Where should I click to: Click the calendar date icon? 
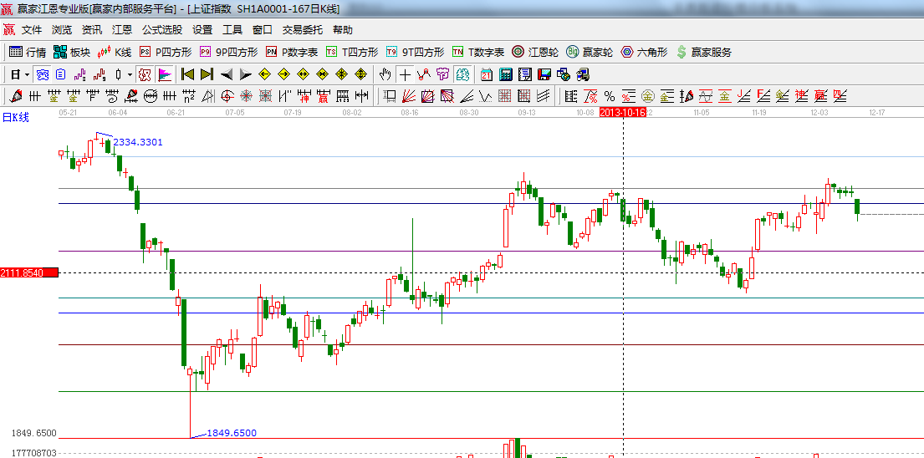pyautogui.click(x=487, y=74)
